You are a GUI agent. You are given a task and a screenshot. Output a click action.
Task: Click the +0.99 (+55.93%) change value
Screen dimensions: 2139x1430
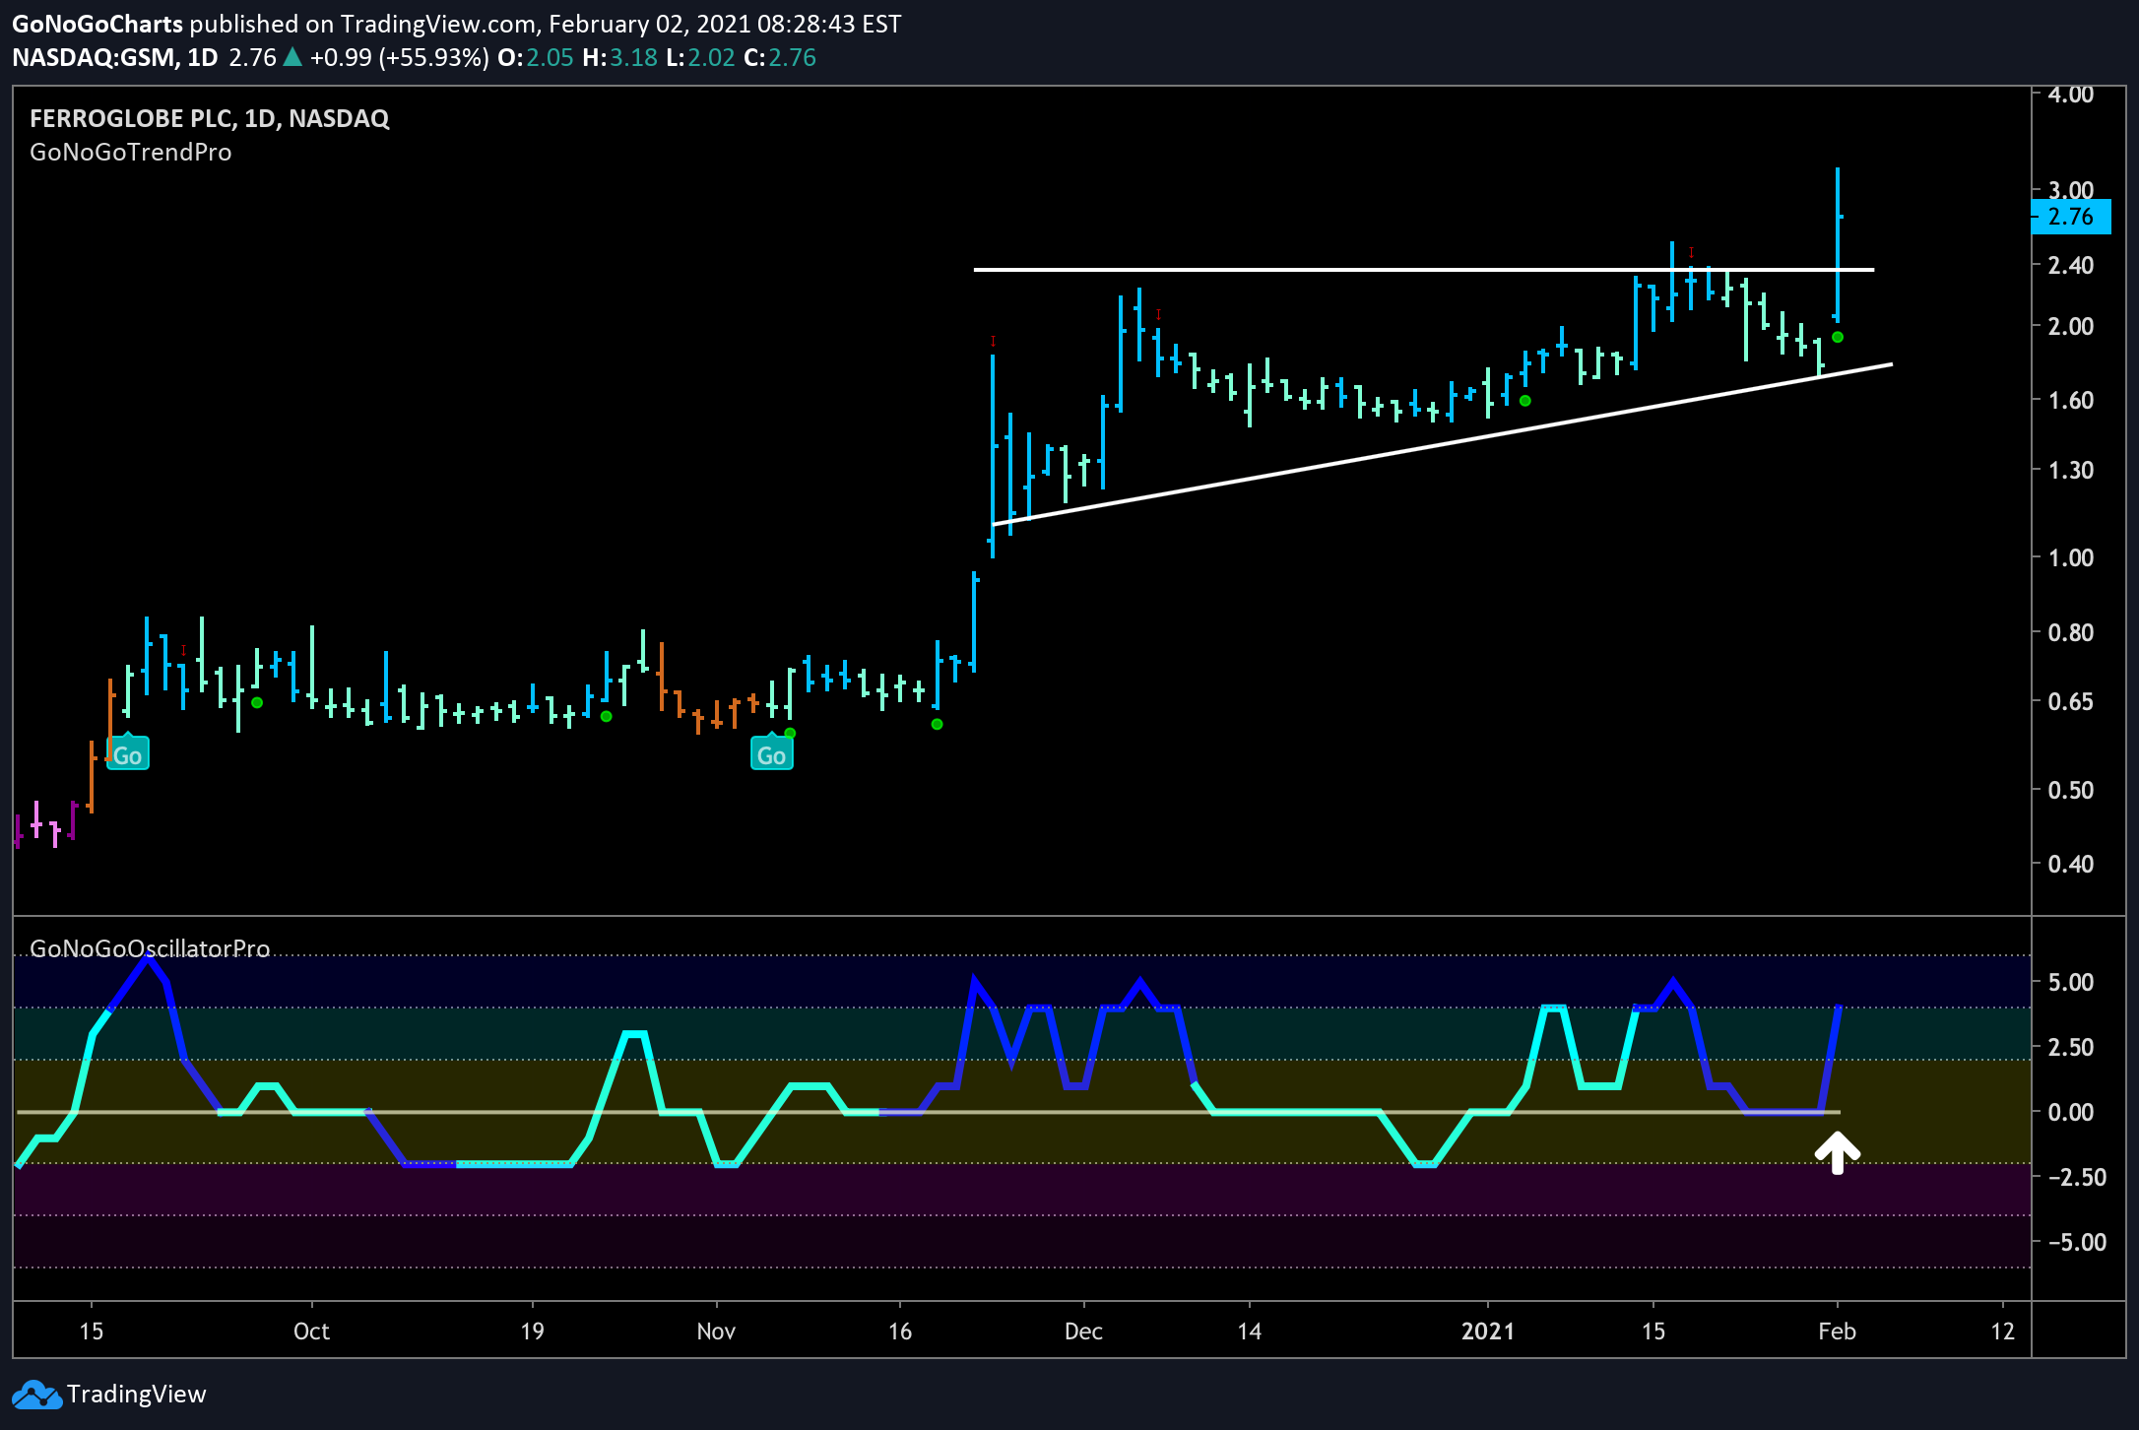(399, 57)
